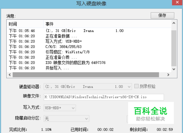Click the 保存 button

coord(163,15)
